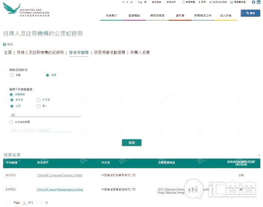Image resolution: width=263 pixels, height=207 pixels.
Task: Go to the next results page arrow
Action: coord(37,203)
